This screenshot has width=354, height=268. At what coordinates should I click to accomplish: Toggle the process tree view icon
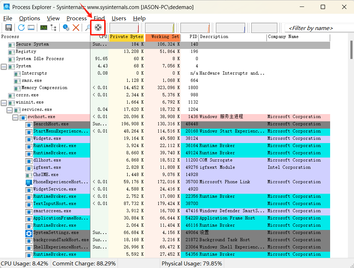point(54,28)
